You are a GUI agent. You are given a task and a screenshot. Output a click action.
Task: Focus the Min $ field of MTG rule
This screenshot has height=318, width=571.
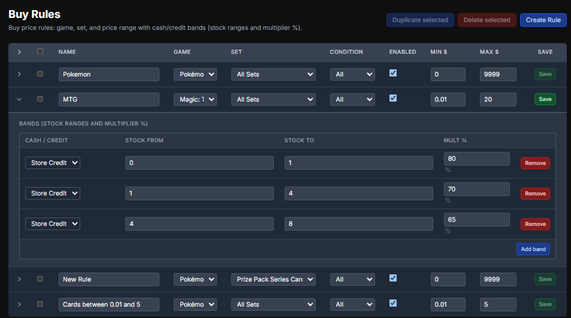[448, 99]
